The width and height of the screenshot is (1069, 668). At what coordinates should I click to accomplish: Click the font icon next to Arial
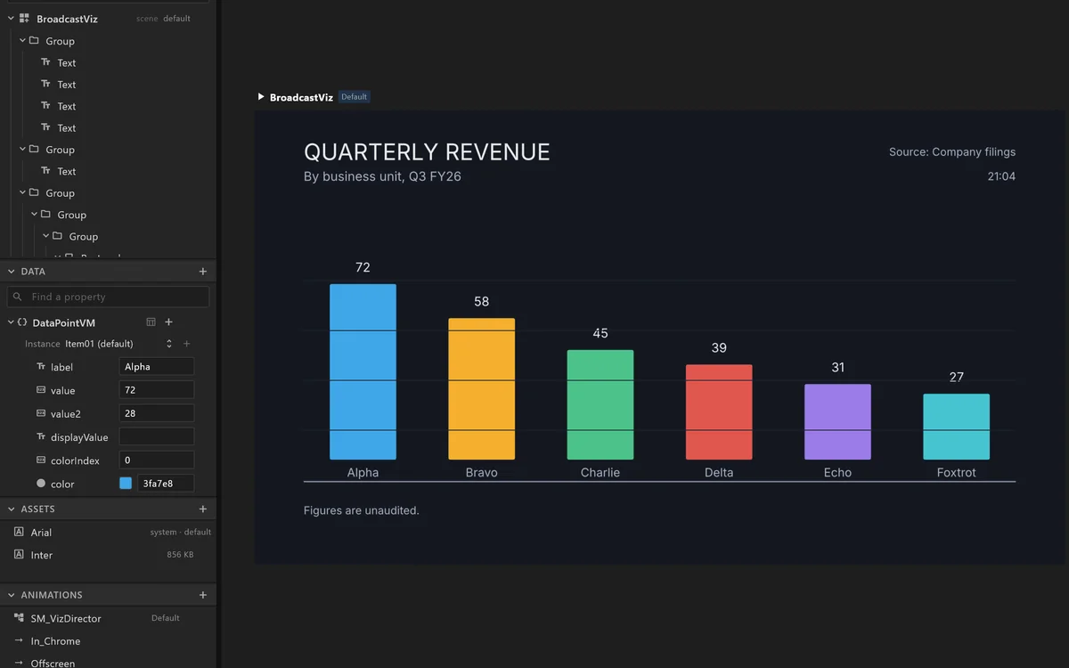19,532
